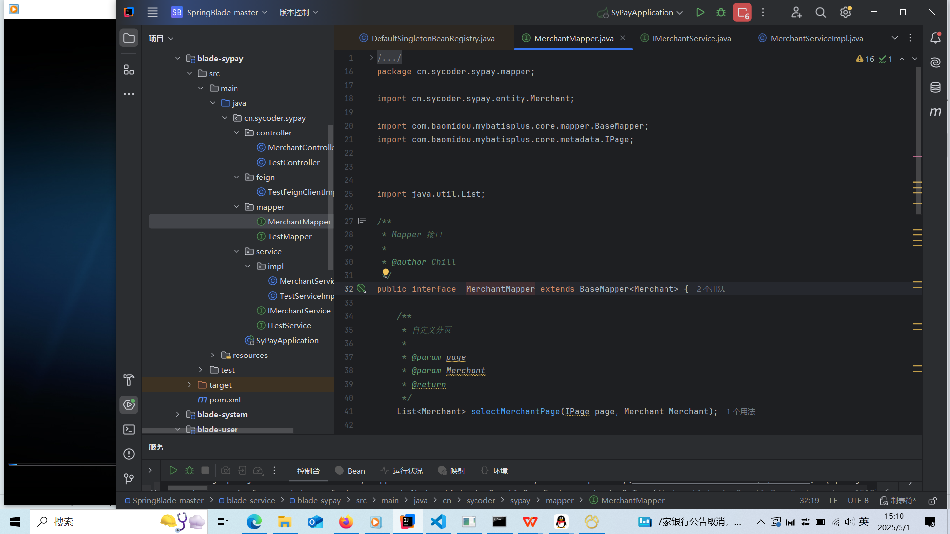This screenshot has width=950, height=534.
Task: Open Search Everywhere magnifier icon
Action: (x=821, y=13)
